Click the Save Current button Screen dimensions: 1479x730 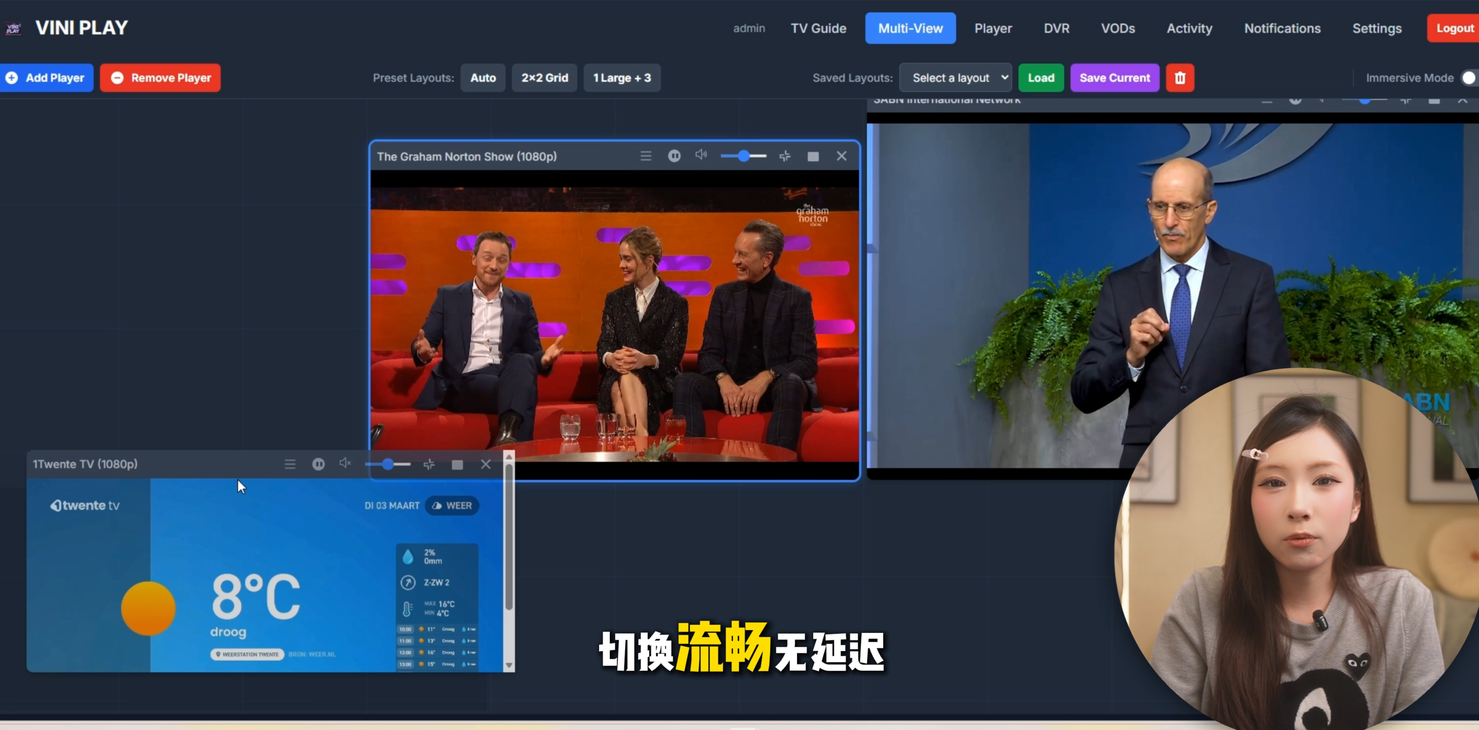[1114, 78]
